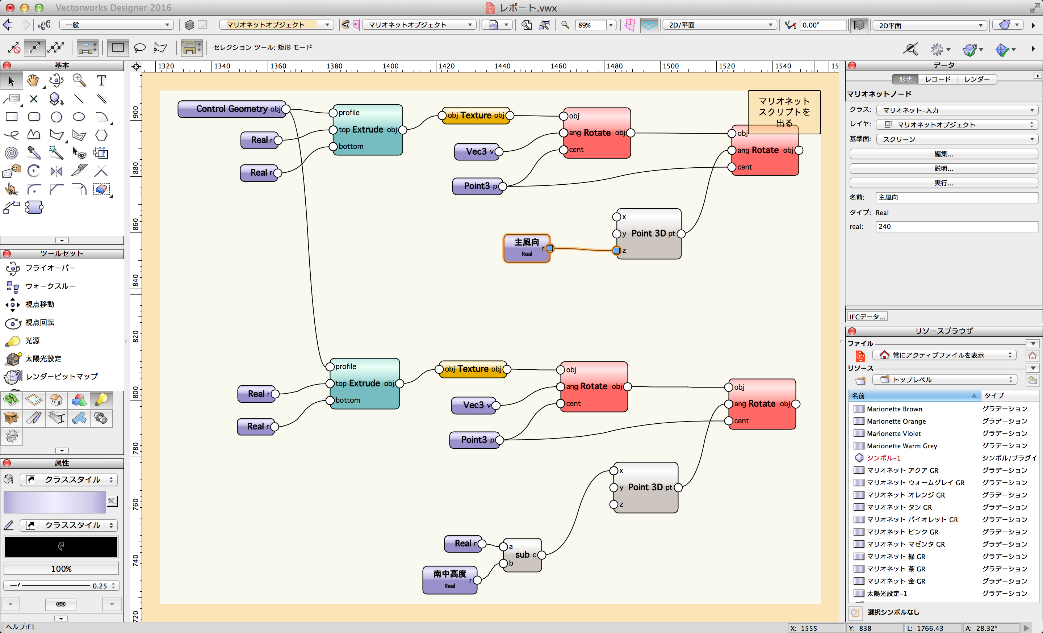Viewport: 1043px width, 633px height.
Task: Select the Circle tool
Action: pos(56,117)
